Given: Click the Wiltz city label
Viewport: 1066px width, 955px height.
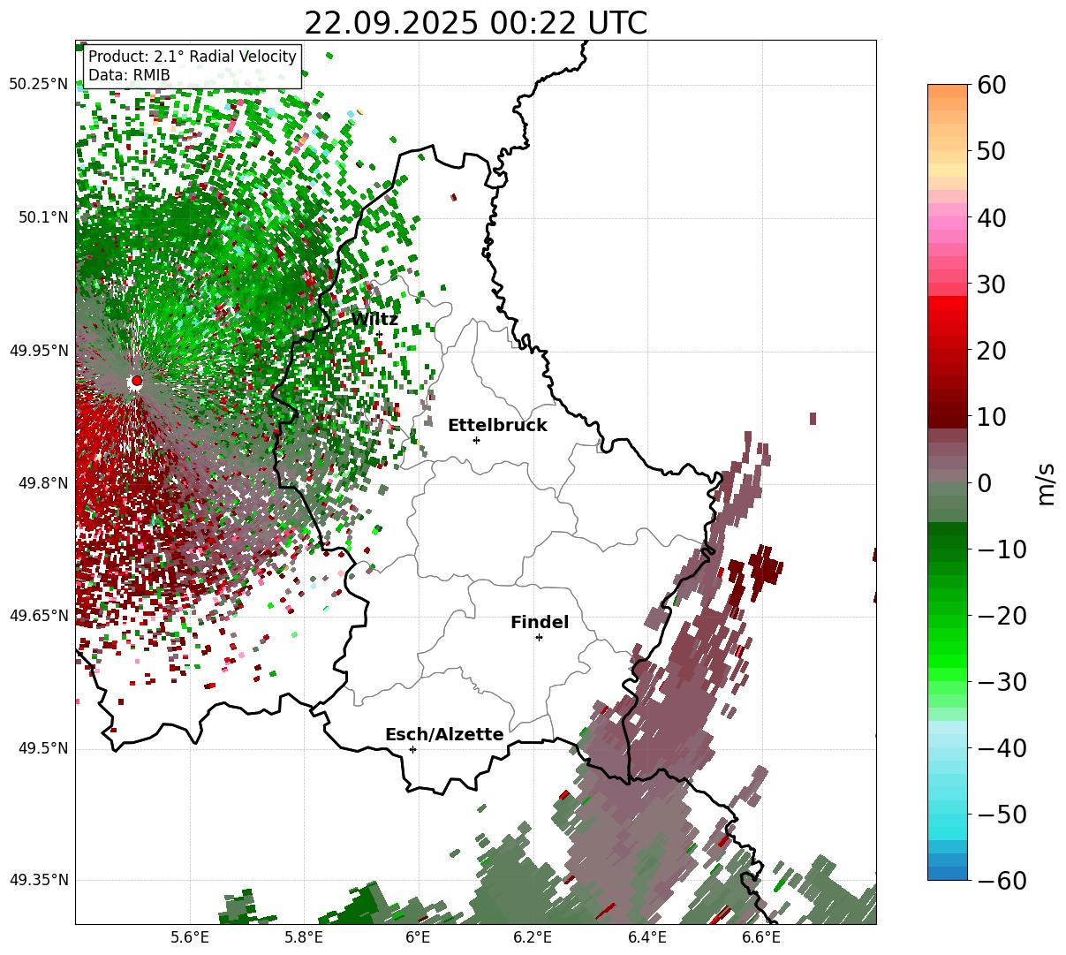Looking at the screenshot, I should tap(374, 319).
